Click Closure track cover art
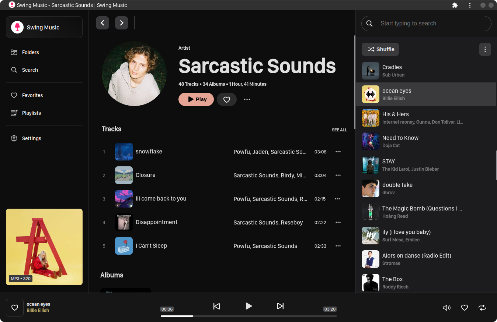The width and height of the screenshot is (497, 322). tap(124, 175)
